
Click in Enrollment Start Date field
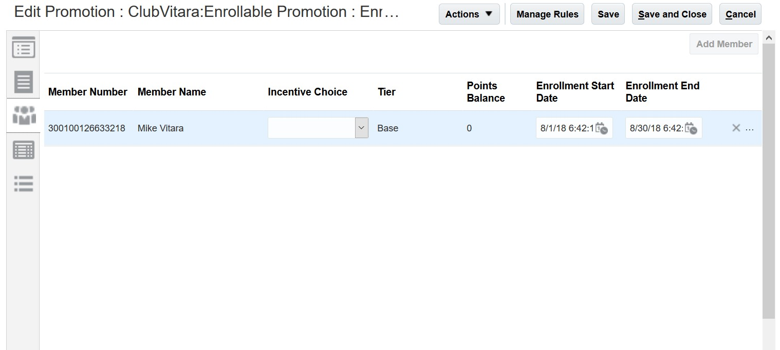[x=566, y=128]
